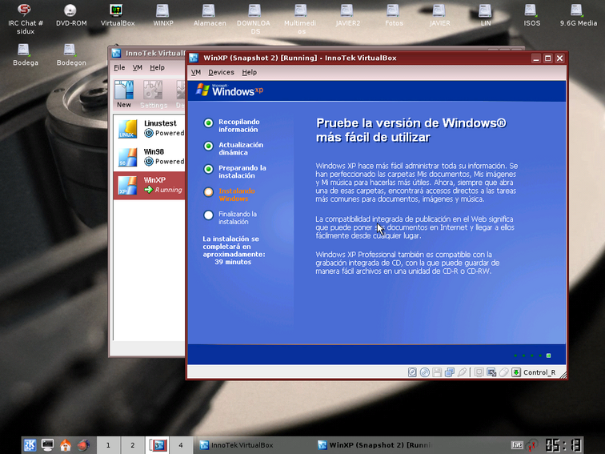
Task: Open the Fotos drive icon
Action: click(x=393, y=14)
